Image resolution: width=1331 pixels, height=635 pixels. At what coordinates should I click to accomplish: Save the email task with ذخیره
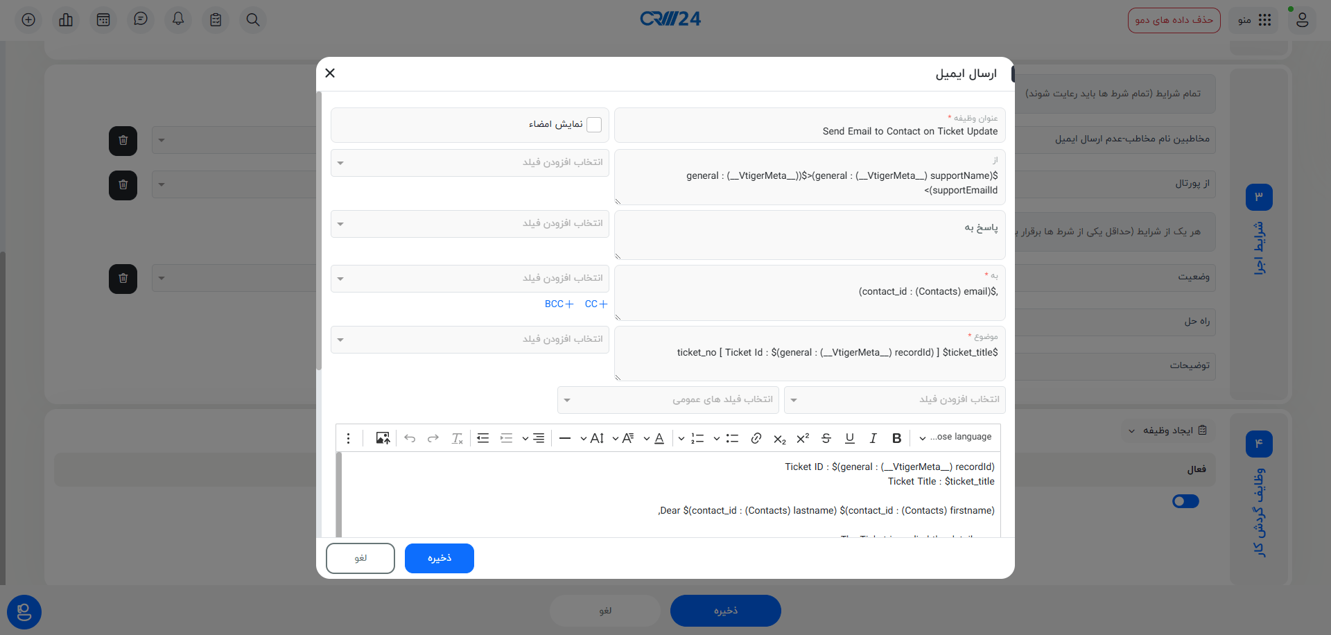pos(439,558)
